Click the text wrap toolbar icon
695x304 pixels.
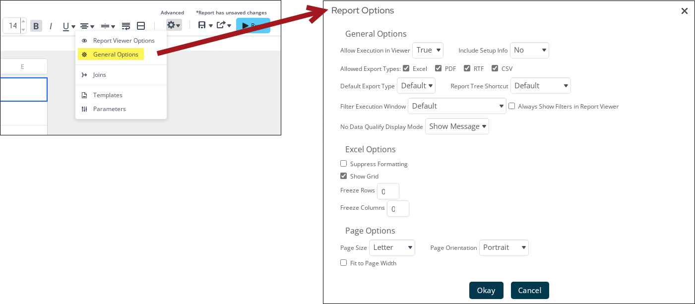click(126, 25)
